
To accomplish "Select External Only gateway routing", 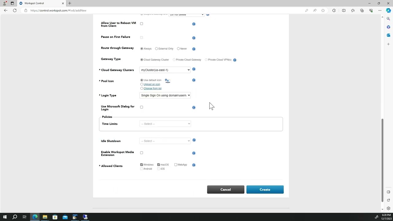I will pyautogui.click(x=157, y=49).
